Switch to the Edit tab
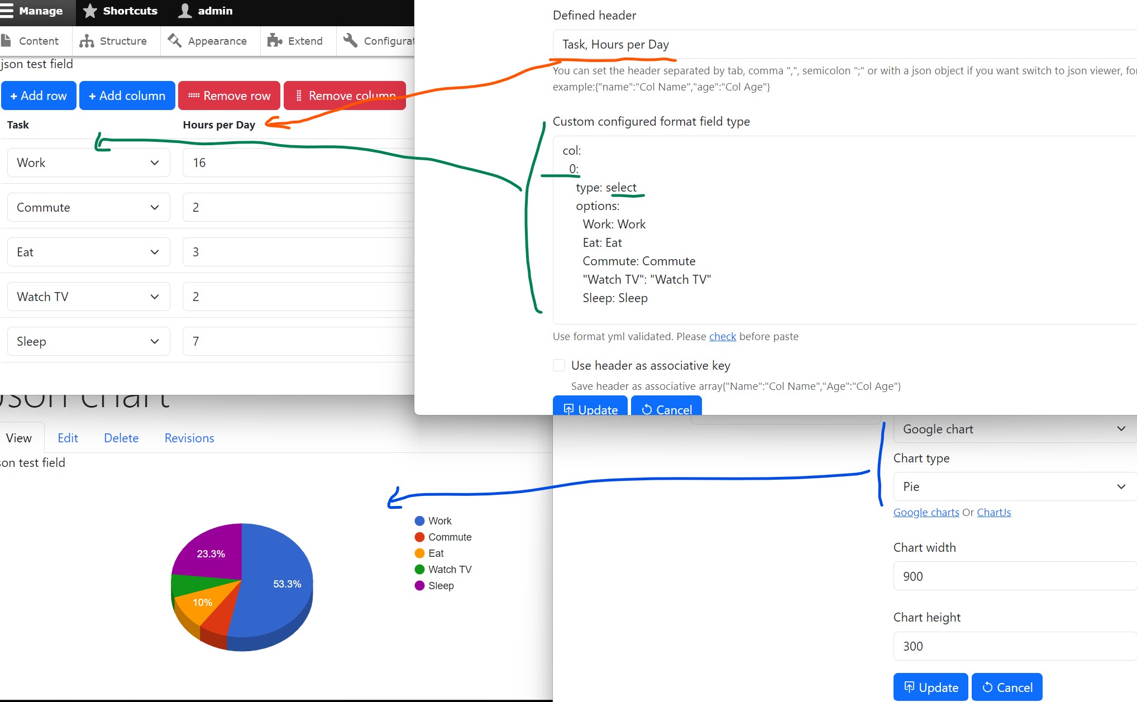This screenshot has width=1137, height=702. coord(68,438)
